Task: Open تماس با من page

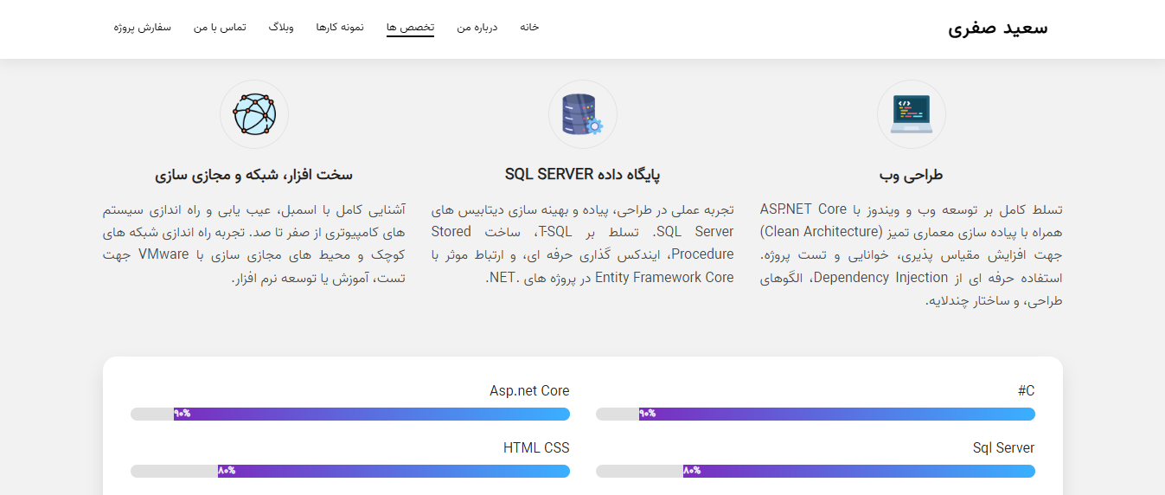Action: coord(220,28)
